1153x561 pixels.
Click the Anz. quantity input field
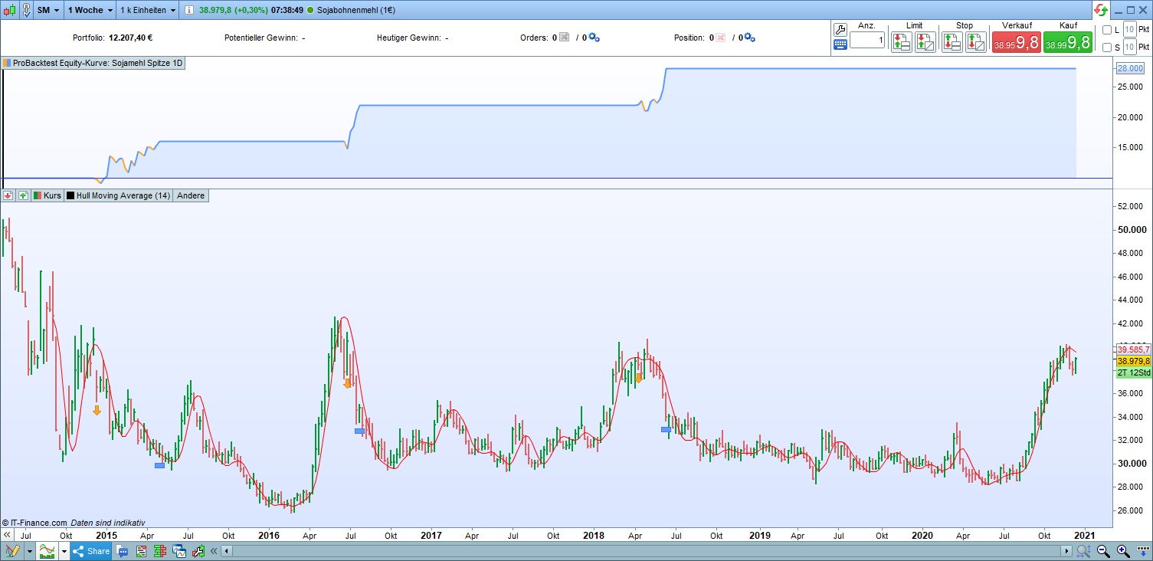[x=866, y=40]
